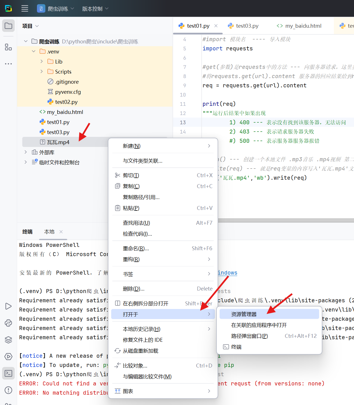This screenshot has width=354, height=405.
Task: Select my_baidu.html in the project tree
Action: pos(65,112)
